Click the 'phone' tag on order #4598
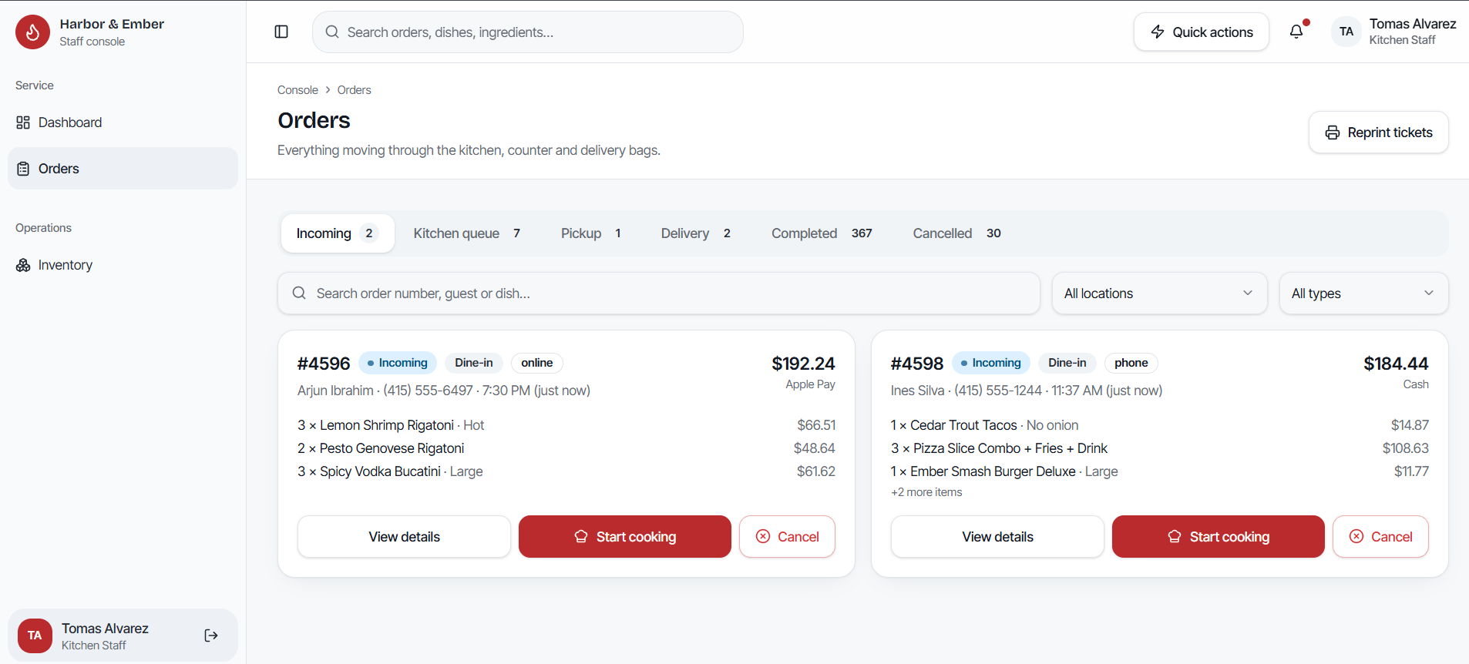Screen dimensions: 1469x664 coord(1131,363)
